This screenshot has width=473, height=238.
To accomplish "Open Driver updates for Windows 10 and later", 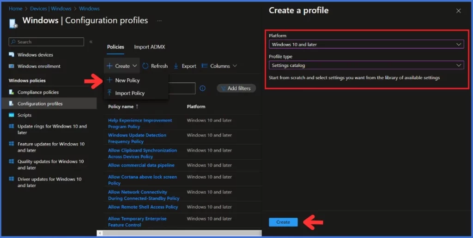I will (49, 182).
